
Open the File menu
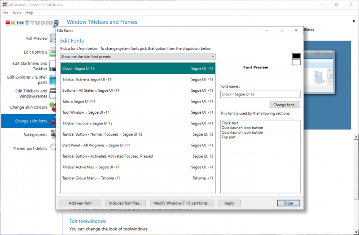5,13
